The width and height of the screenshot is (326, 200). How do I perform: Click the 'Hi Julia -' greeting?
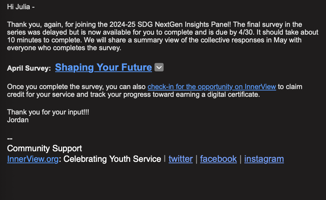coord(21,7)
